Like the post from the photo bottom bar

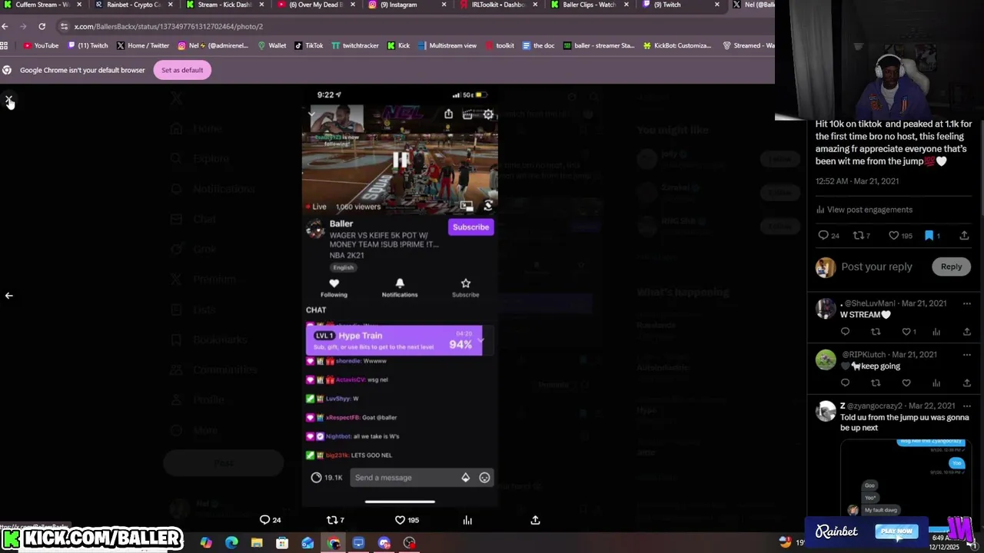406,520
